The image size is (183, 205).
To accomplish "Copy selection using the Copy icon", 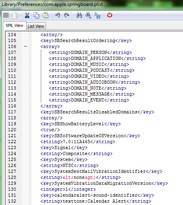I will [x=36, y=15].
